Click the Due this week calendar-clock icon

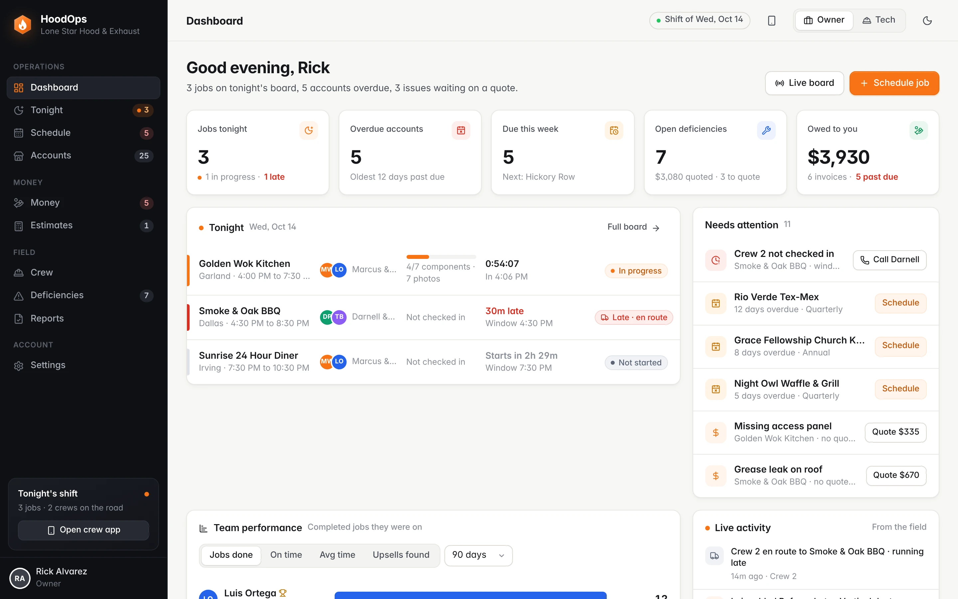coord(614,130)
